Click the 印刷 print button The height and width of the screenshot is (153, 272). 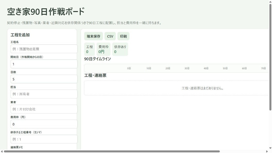123,36
